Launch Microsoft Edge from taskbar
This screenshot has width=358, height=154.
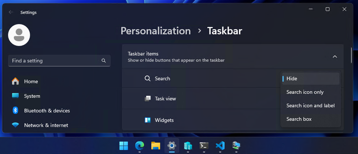click(x=140, y=146)
